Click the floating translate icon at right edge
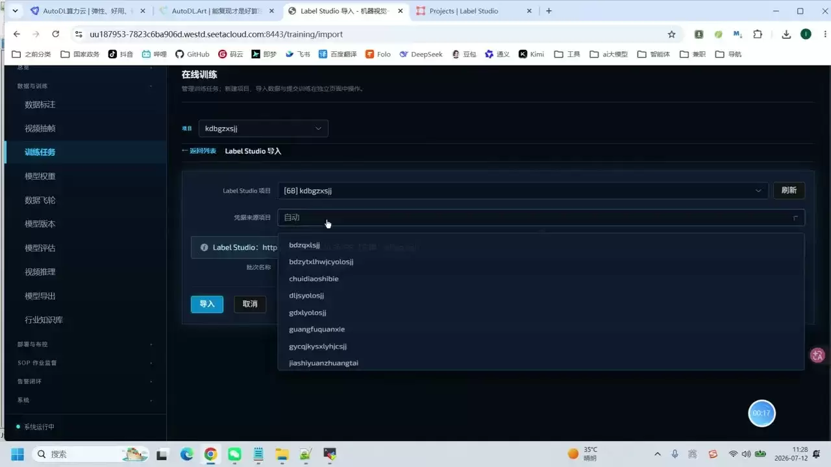Screen dimensions: 831x467 [x=817, y=355]
